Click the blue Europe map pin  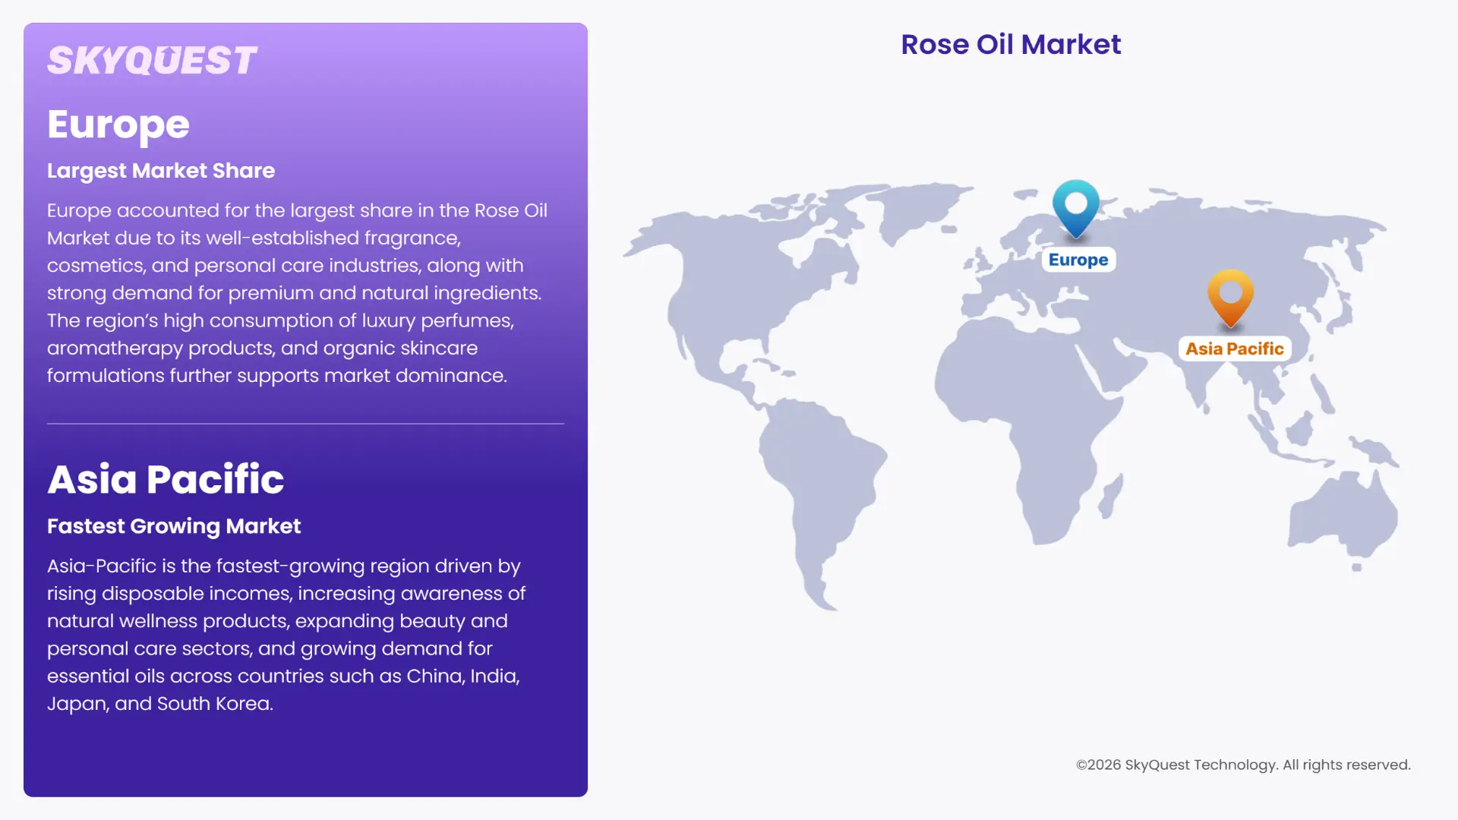[1076, 210]
